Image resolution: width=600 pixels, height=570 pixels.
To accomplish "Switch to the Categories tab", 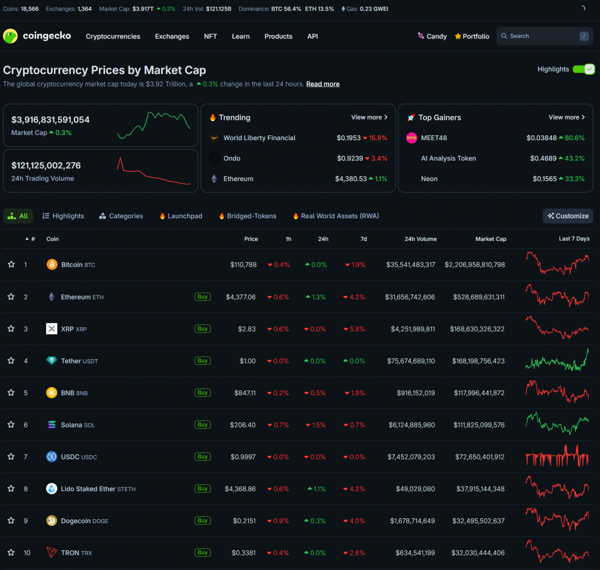I will click(x=121, y=216).
